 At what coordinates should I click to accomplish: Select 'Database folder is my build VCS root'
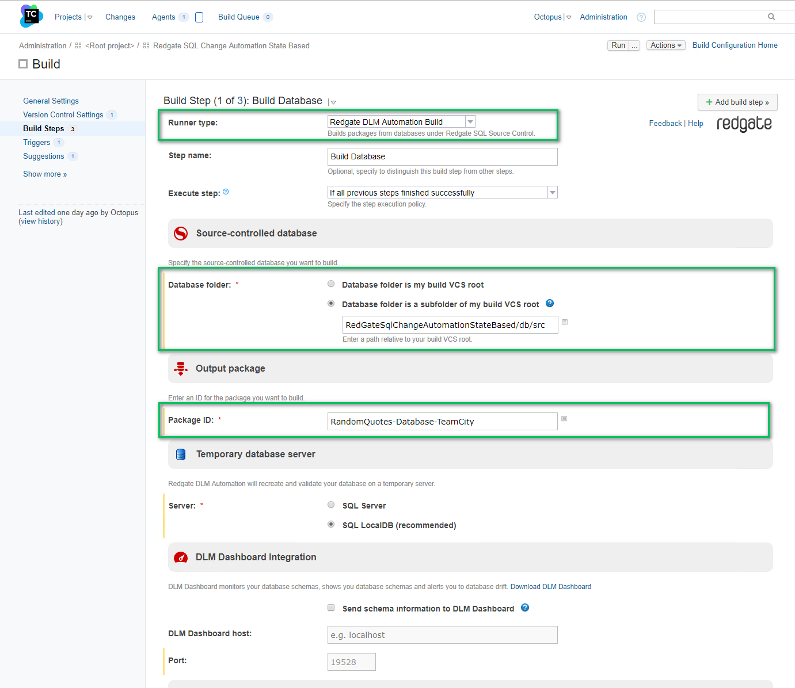click(x=331, y=284)
